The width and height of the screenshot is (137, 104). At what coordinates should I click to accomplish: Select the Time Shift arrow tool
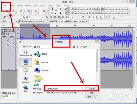tap(56, 13)
